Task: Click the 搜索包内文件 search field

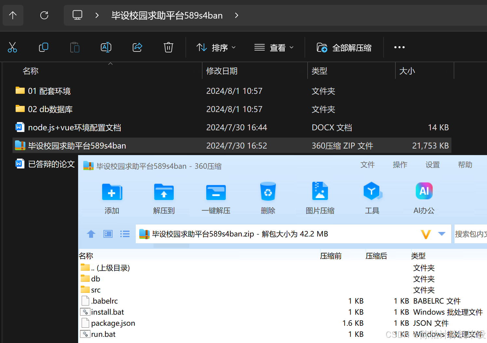Action: (471, 234)
